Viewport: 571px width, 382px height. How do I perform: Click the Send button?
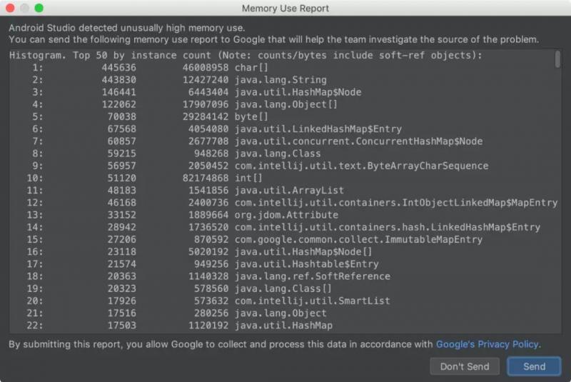click(x=534, y=366)
